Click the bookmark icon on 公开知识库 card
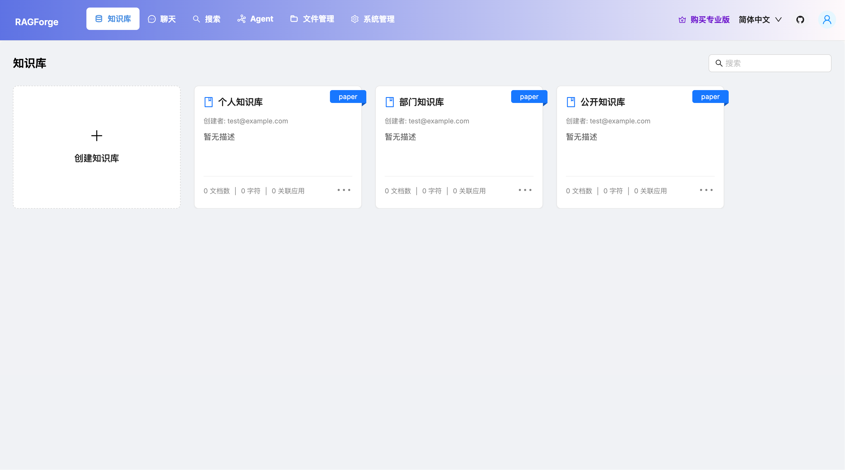The height and width of the screenshot is (470, 845). click(572, 102)
